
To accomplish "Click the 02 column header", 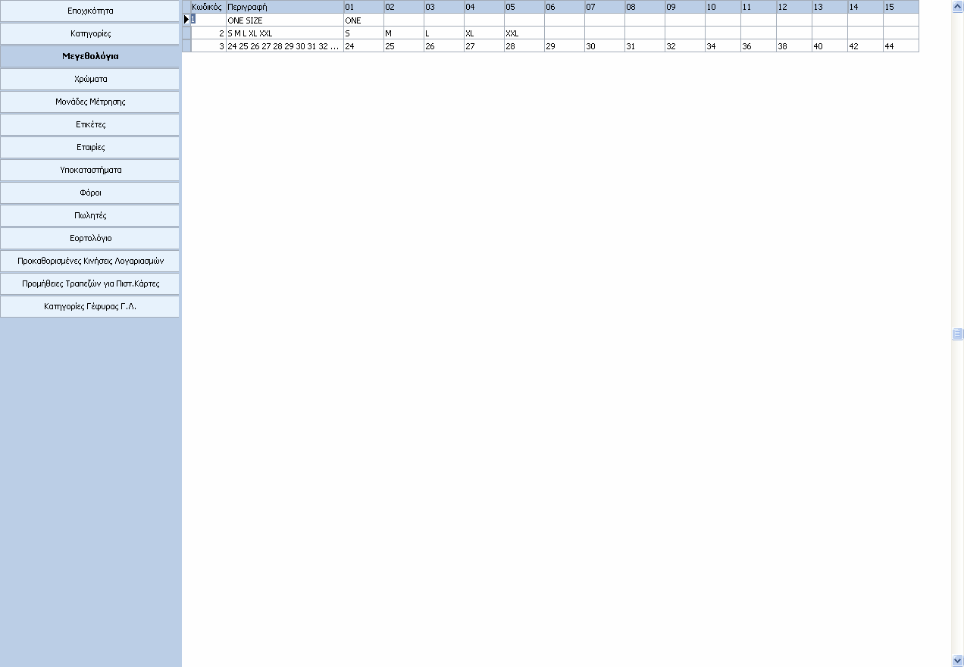I will (x=403, y=7).
